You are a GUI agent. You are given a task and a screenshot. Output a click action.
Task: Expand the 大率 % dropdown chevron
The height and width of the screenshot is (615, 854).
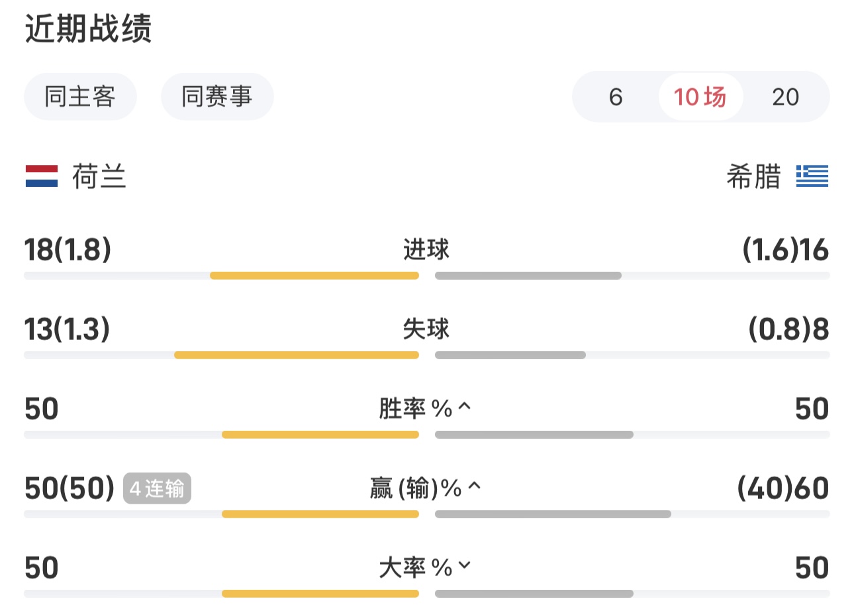pyautogui.click(x=464, y=565)
